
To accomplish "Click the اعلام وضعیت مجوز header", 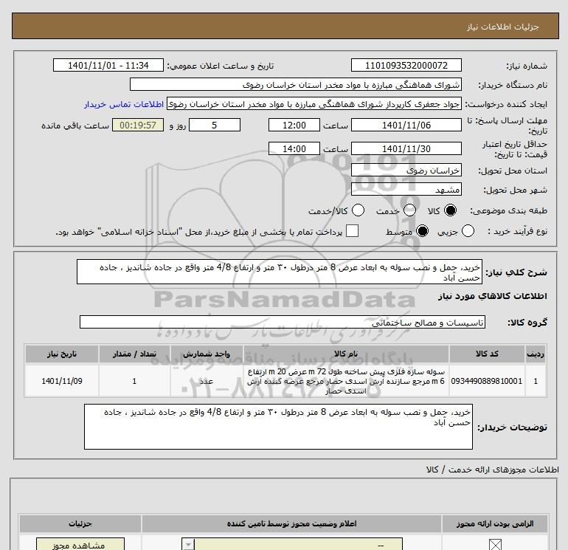I will click(291, 523).
